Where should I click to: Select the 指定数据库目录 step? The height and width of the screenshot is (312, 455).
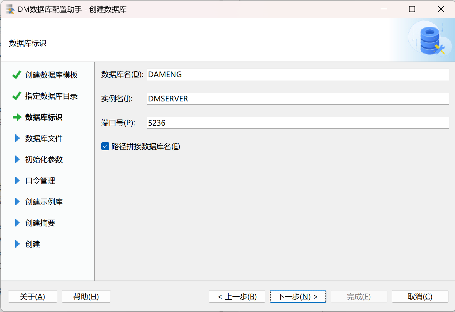click(x=51, y=96)
